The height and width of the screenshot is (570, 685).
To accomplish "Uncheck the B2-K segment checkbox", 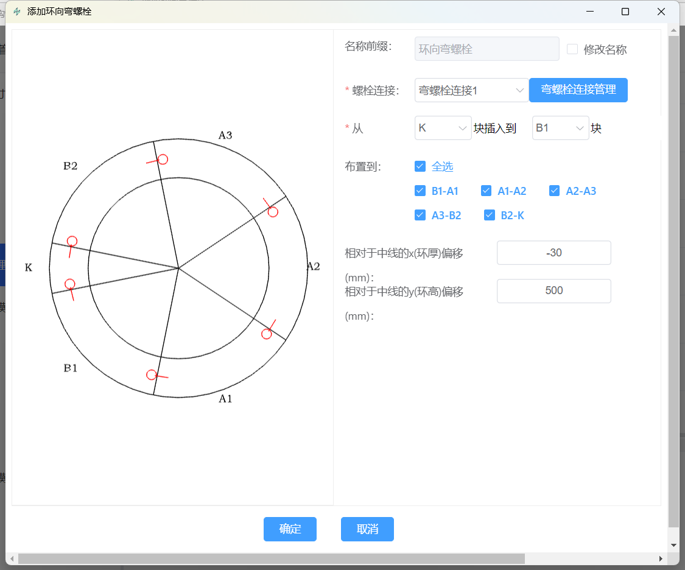I will [x=490, y=214].
